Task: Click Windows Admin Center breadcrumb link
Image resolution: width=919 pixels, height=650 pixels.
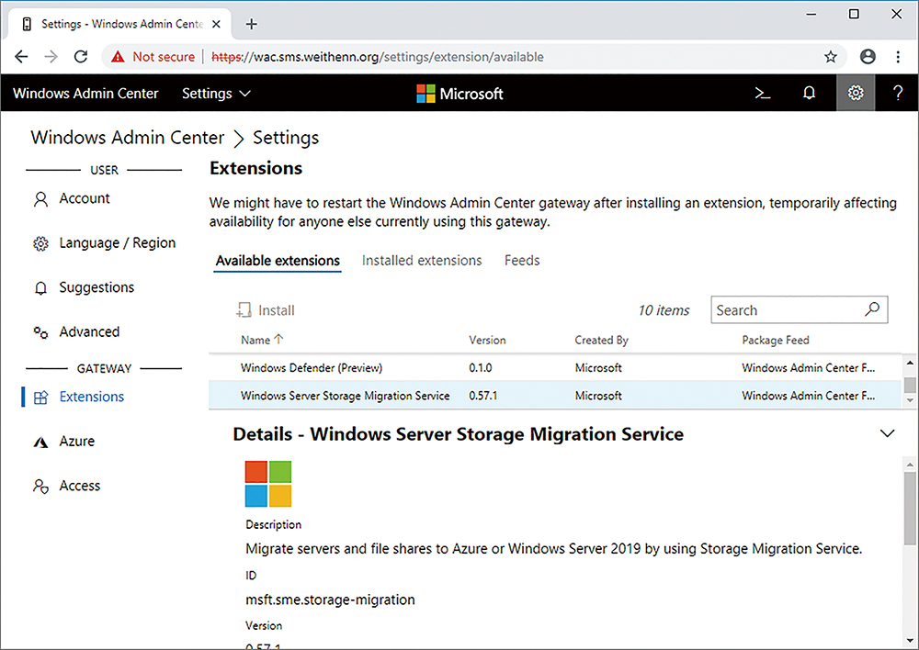Action: coord(127,138)
